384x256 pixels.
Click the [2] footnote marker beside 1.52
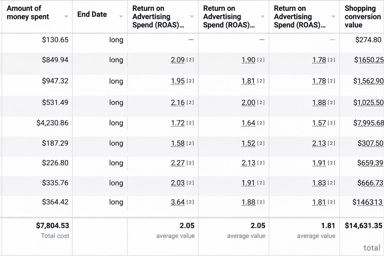[261, 143]
